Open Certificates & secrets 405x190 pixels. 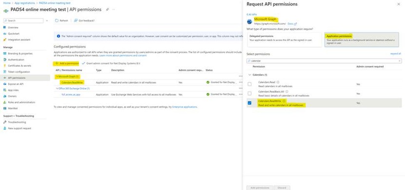pos(19,66)
